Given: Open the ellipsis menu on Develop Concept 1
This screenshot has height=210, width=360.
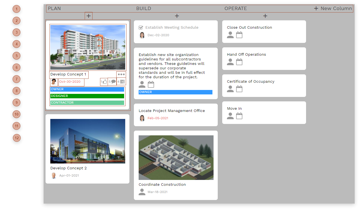Looking at the screenshot, I should tap(121, 74).
